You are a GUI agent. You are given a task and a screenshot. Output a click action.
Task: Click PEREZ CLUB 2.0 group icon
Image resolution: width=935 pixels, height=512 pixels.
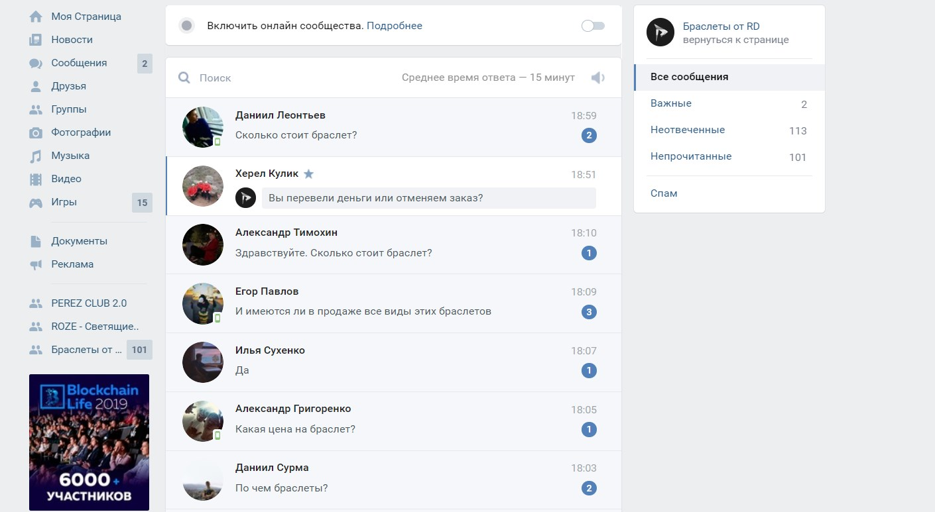click(x=36, y=303)
